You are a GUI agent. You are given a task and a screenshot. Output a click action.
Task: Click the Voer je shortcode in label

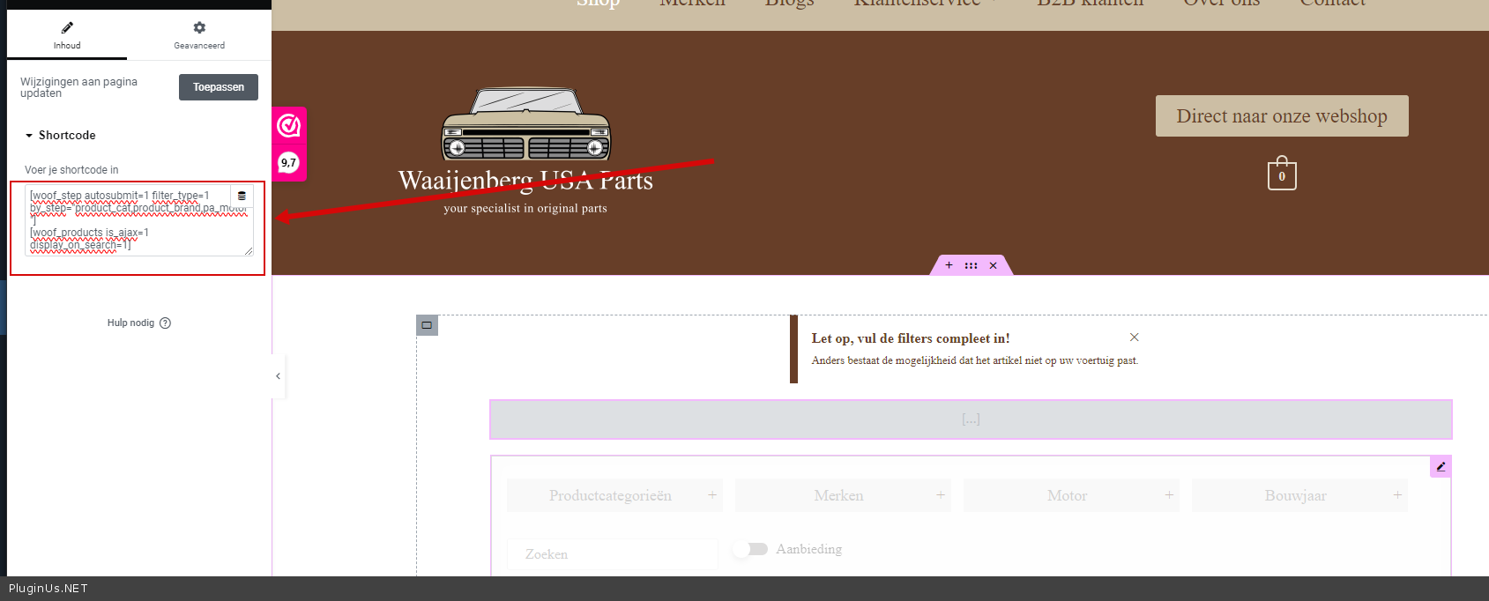[x=71, y=170]
